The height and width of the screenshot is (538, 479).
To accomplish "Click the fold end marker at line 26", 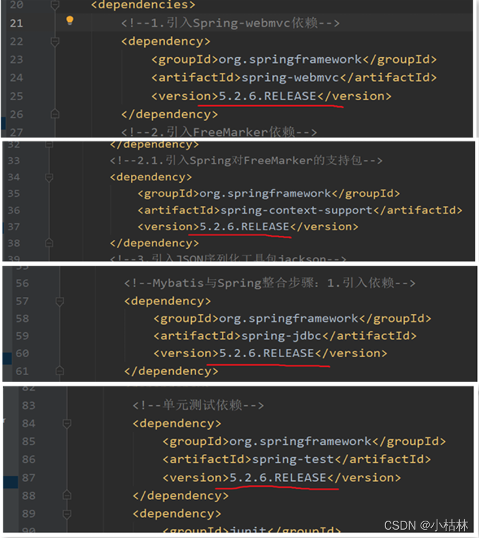I will pyautogui.click(x=55, y=114).
